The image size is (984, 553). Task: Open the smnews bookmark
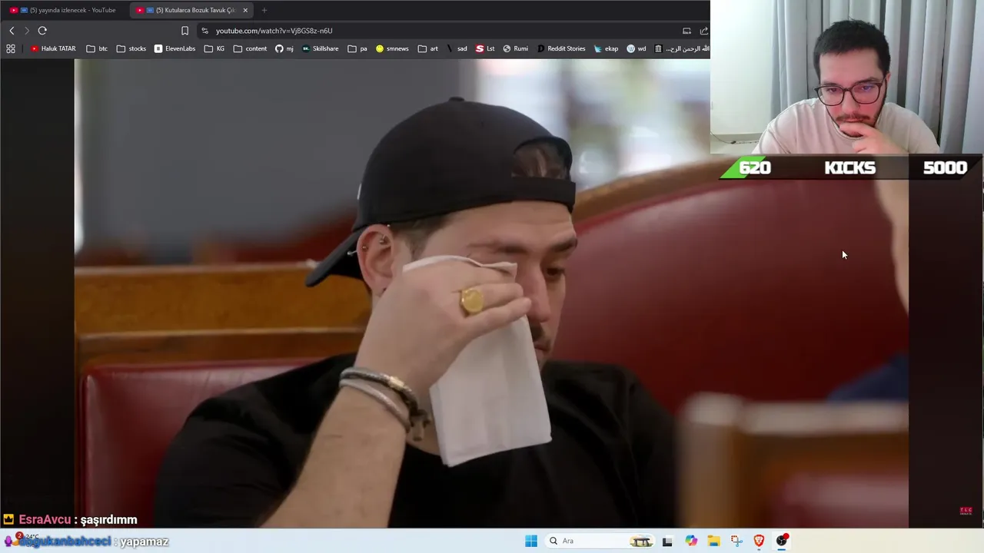[x=392, y=48]
